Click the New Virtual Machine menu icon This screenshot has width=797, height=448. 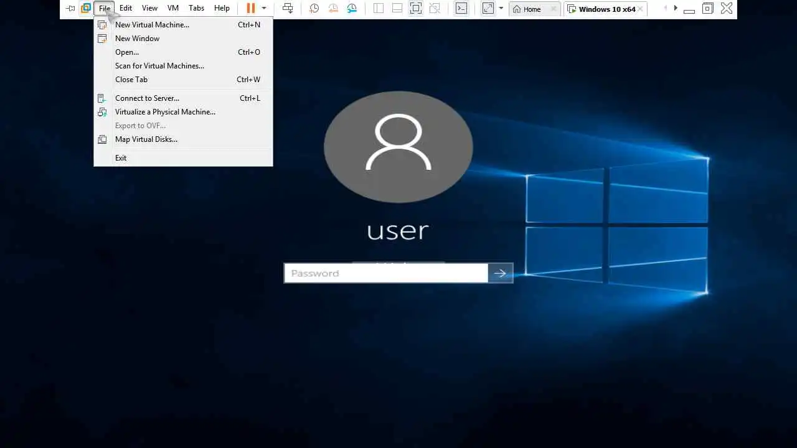tap(102, 25)
